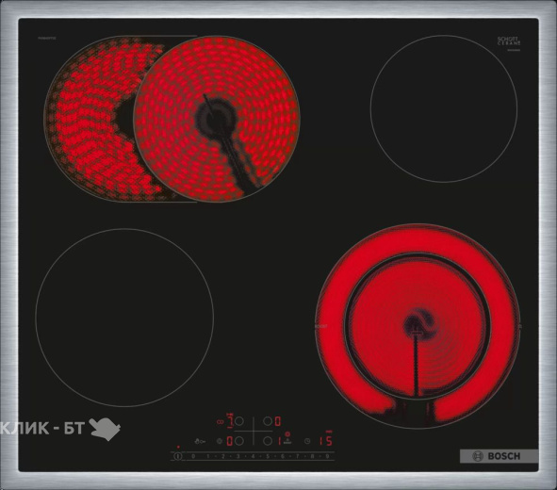Set power level 3 on slider
The height and width of the screenshot is (490, 557).
pos(238,456)
